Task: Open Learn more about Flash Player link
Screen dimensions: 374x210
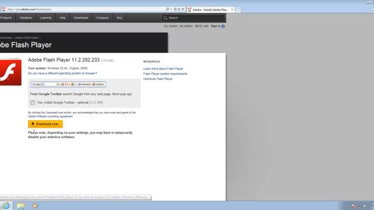Action: click(163, 69)
